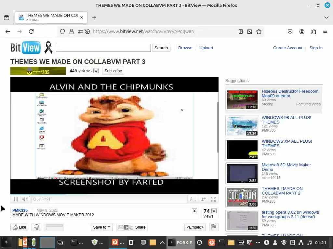Open the taskbar trash icon

pyautogui.click(x=131, y=243)
